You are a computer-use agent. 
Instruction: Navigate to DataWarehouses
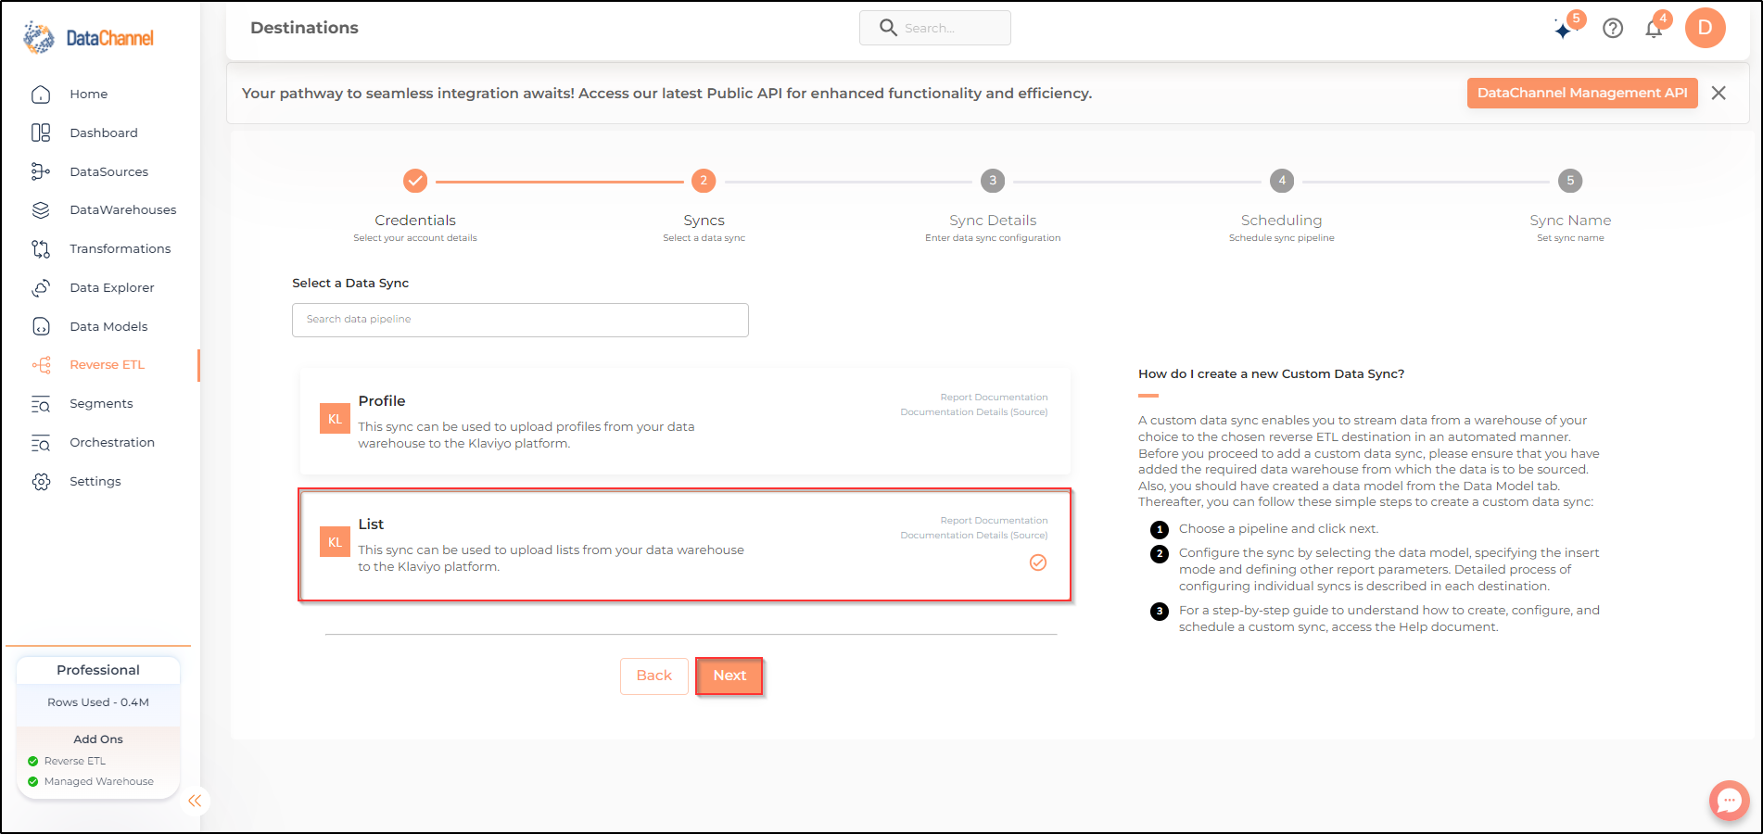(x=122, y=209)
